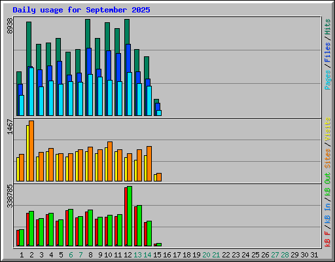335x262 pixels.
Task: Click the blue Files bar for day 12
Action: tap(128, 58)
